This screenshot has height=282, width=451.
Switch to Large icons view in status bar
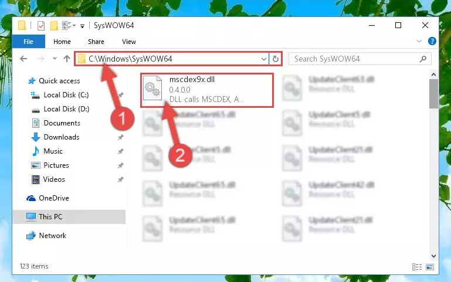(430, 267)
